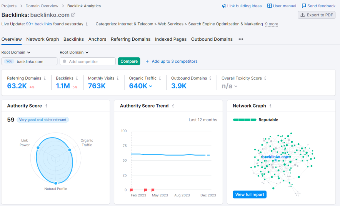
Task: Open the competitor Root Domain dropdown
Action: 74,52
